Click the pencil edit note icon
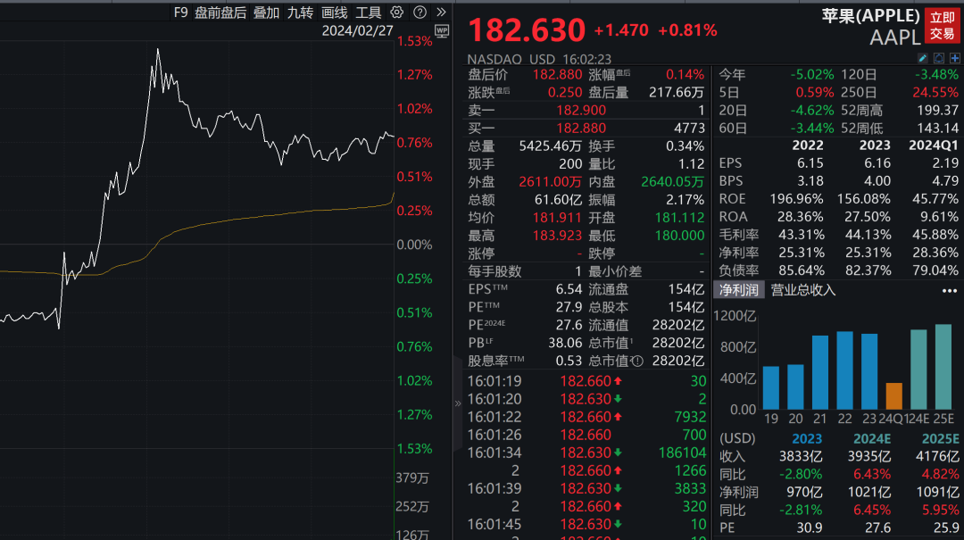The height and width of the screenshot is (540, 964). (924, 58)
